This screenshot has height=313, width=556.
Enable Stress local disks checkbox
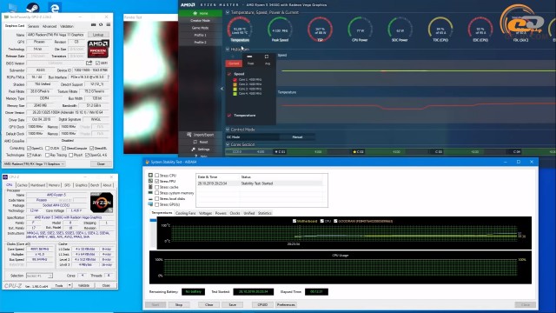click(x=156, y=199)
